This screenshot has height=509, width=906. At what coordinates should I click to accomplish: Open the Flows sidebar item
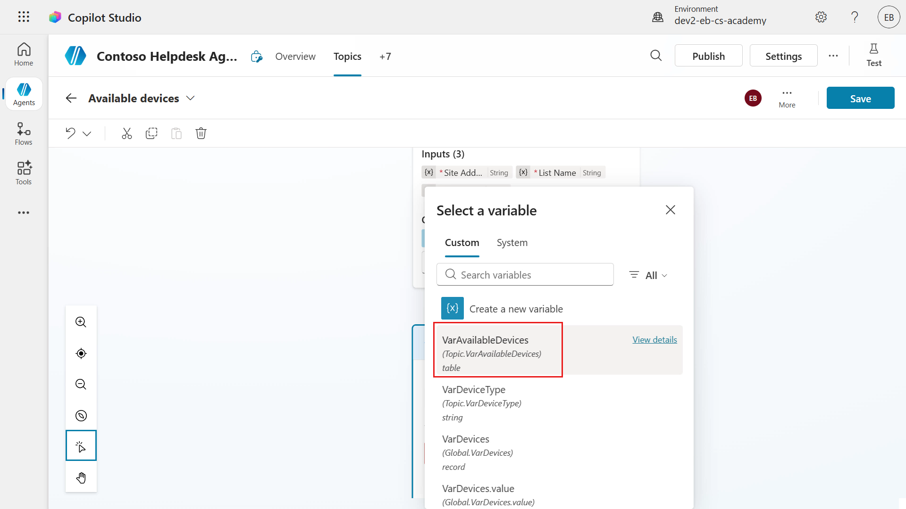pyautogui.click(x=24, y=134)
